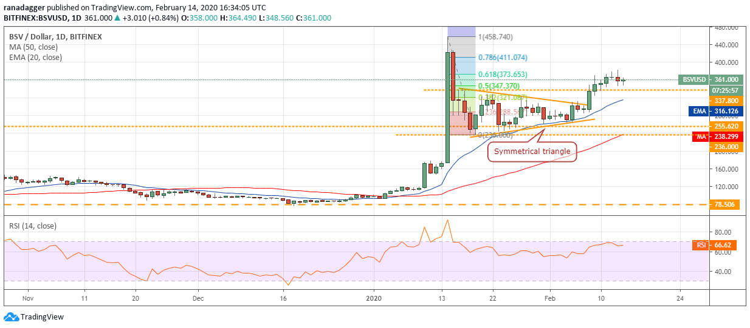The height and width of the screenshot is (328, 750).
Task: Select the BSV / Dollar, 1D, BITFINEX title
Action: (55, 36)
